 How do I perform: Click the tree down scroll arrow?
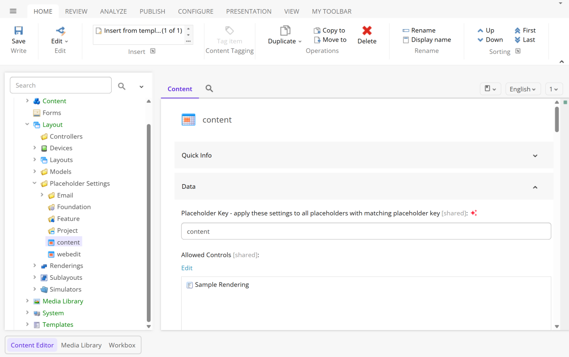click(x=149, y=326)
